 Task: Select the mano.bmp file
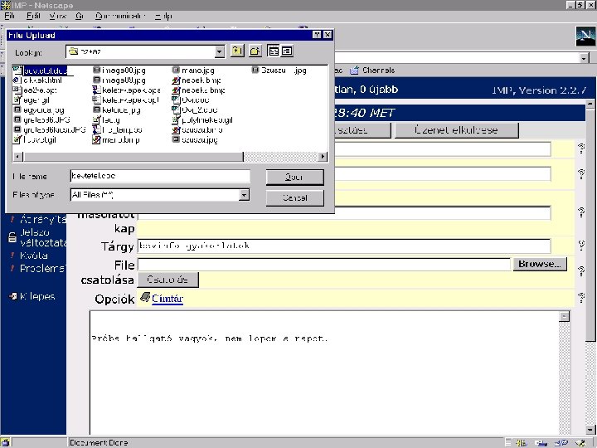(116, 140)
